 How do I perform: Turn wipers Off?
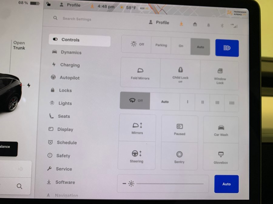coord(135,101)
